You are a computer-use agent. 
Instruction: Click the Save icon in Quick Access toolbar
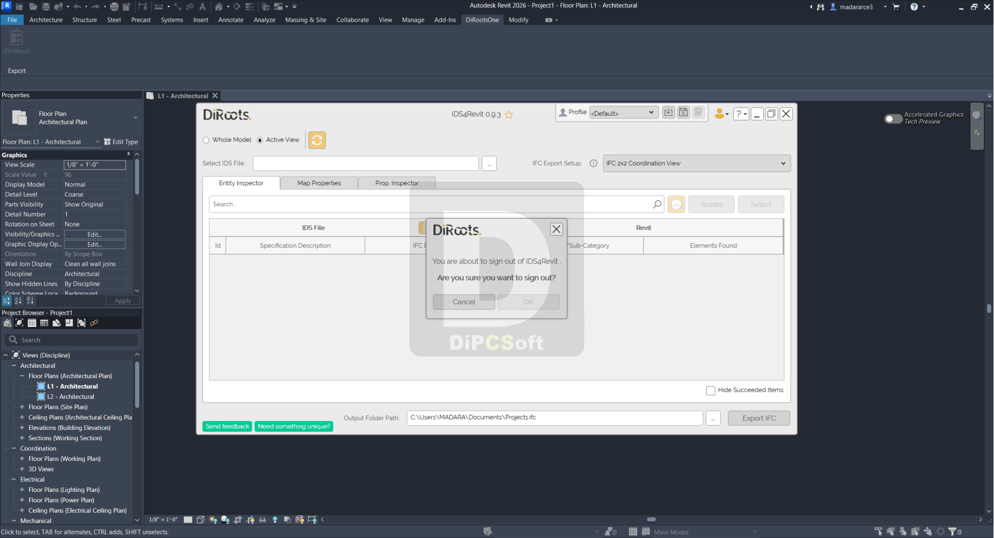(46, 7)
